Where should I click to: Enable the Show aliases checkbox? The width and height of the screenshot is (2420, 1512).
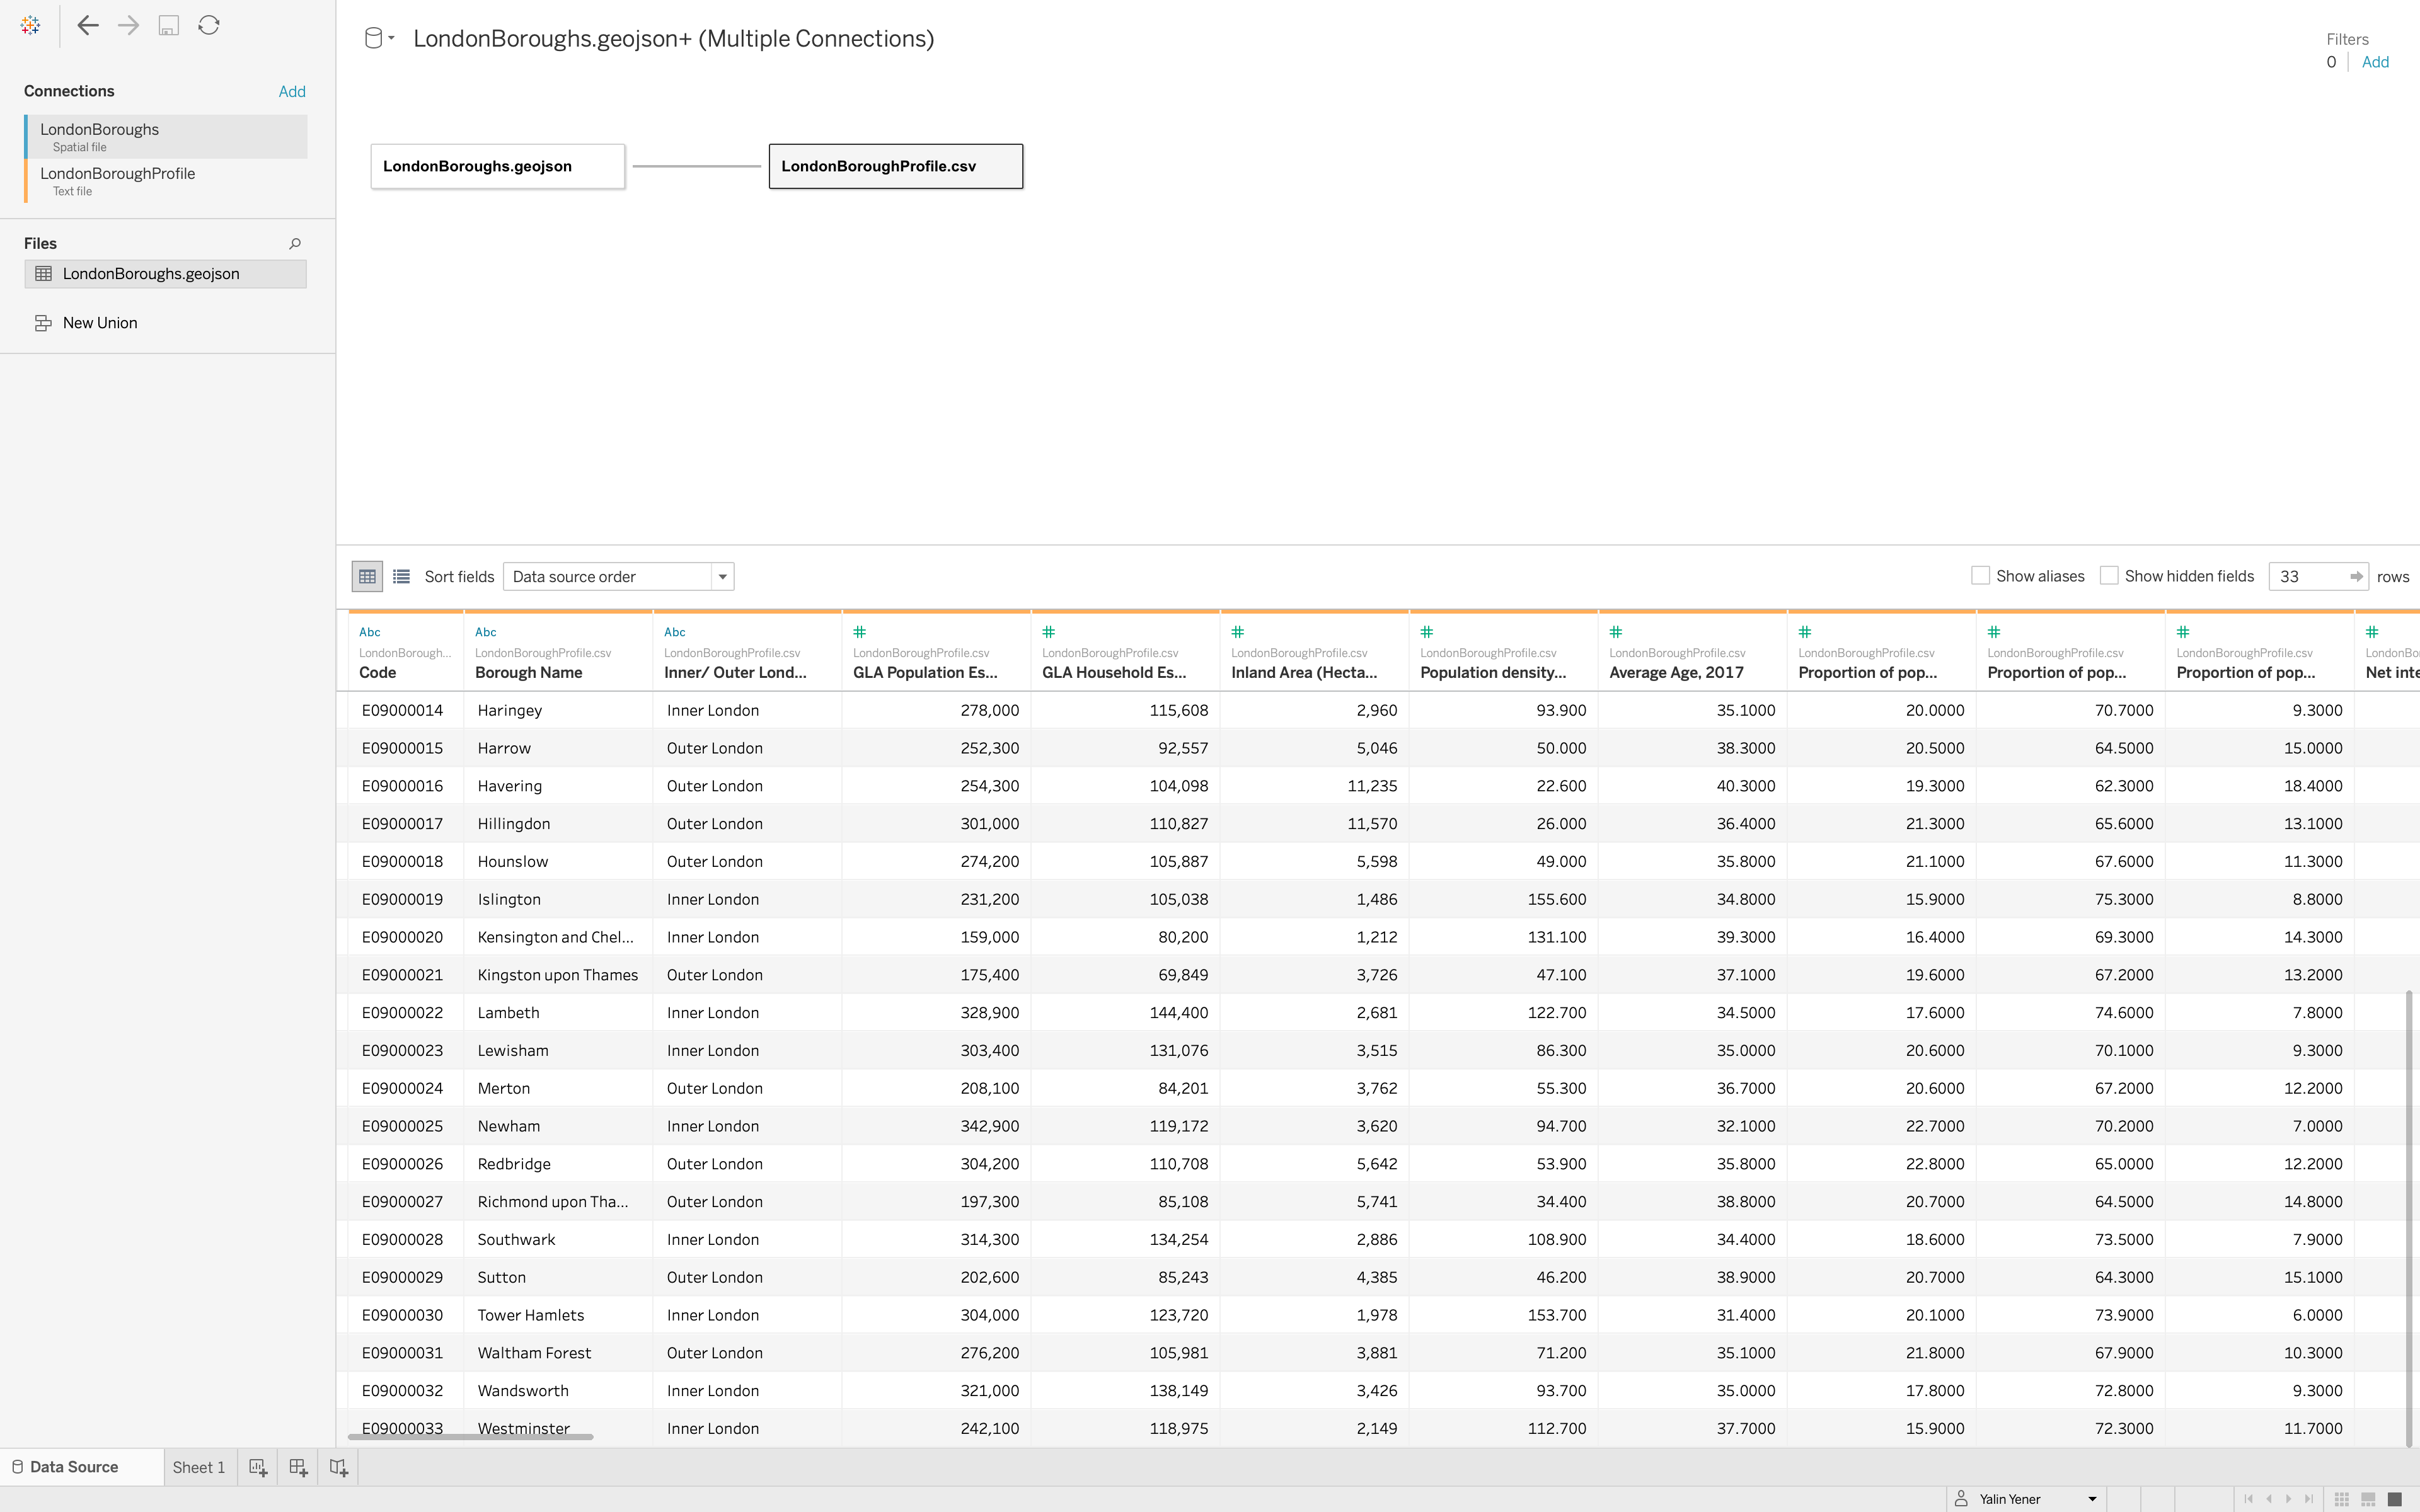1980,576
